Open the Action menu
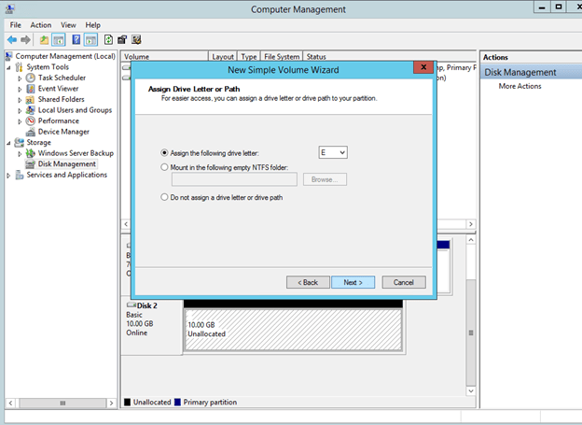The image size is (582, 425). [x=41, y=24]
